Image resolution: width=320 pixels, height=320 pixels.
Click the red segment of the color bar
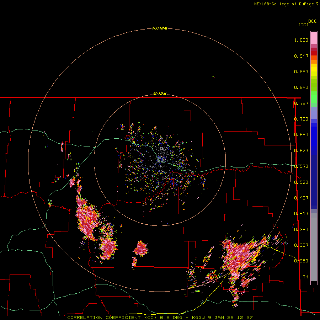[x=314, y=53]
